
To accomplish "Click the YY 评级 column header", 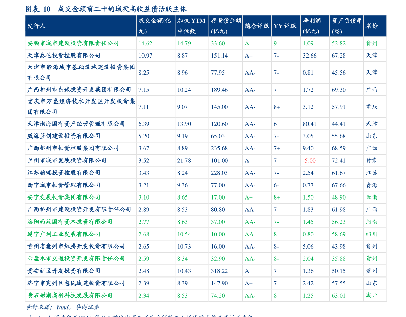I will (x=285, y=26).
